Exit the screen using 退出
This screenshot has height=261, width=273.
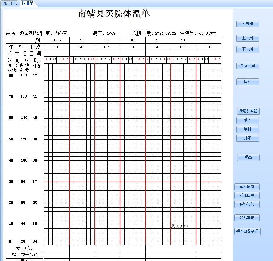[x=248, y=157]
